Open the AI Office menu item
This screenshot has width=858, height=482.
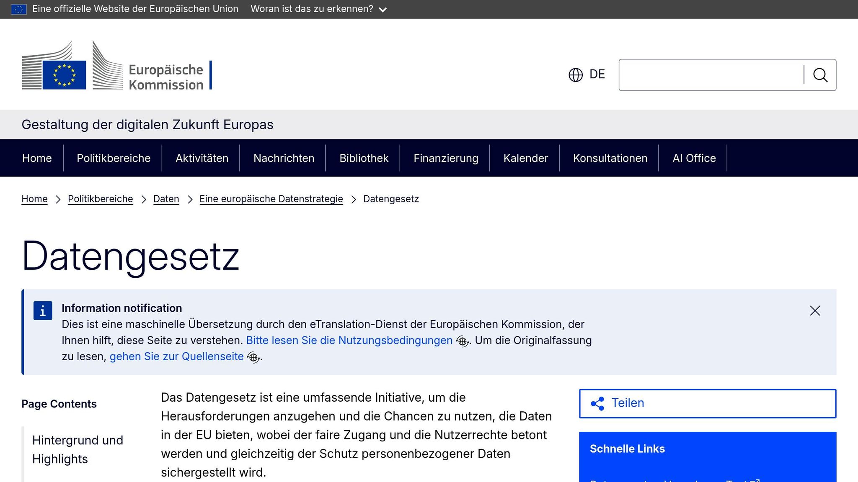click(694, 158)
